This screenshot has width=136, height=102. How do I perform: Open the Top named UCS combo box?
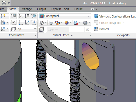coord(24,29)
